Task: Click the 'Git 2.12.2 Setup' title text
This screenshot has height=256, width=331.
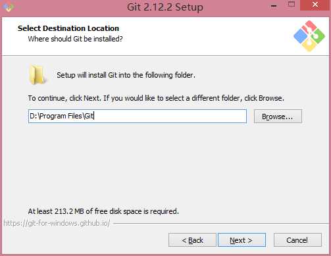Action: (165, 7)
